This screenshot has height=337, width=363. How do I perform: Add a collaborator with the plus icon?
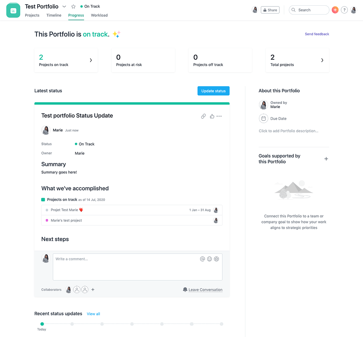pos(93,289)
